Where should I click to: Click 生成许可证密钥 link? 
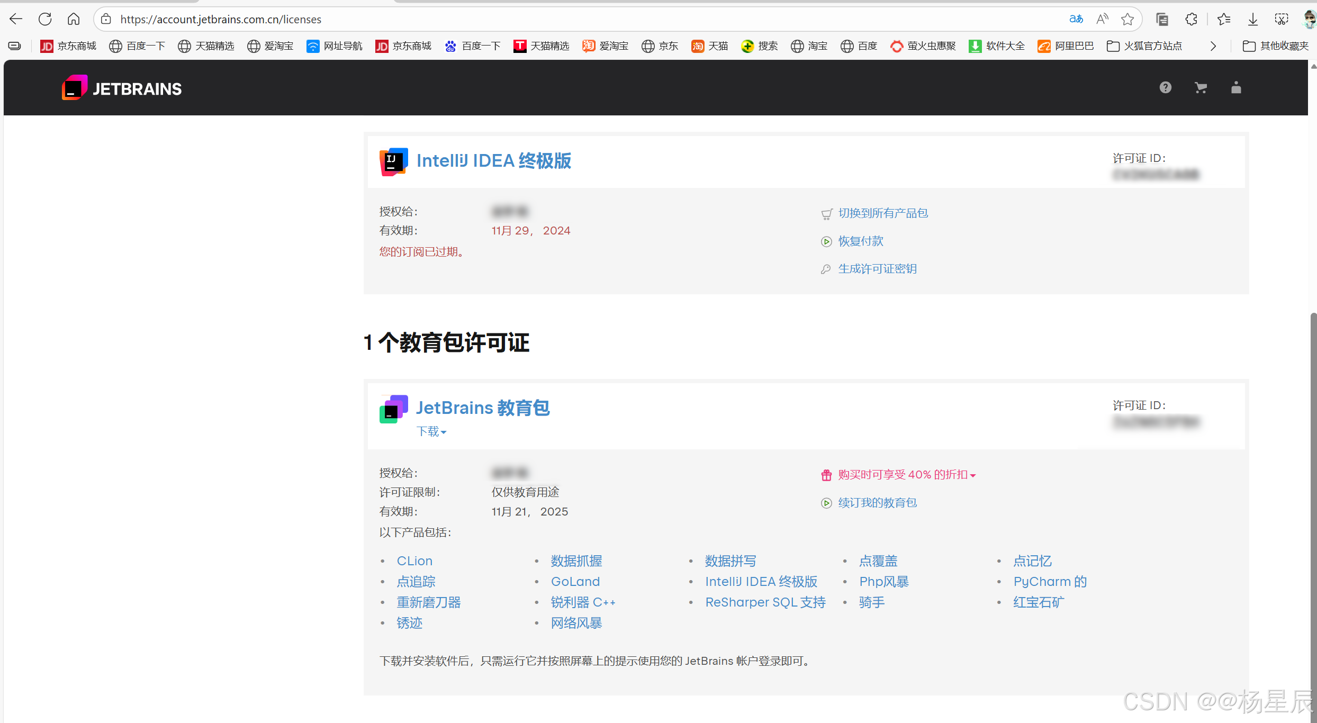pos(877,269)
